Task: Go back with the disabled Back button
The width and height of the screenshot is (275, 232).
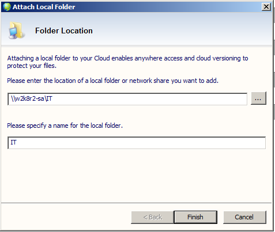Action: click(x=152, y=217)
